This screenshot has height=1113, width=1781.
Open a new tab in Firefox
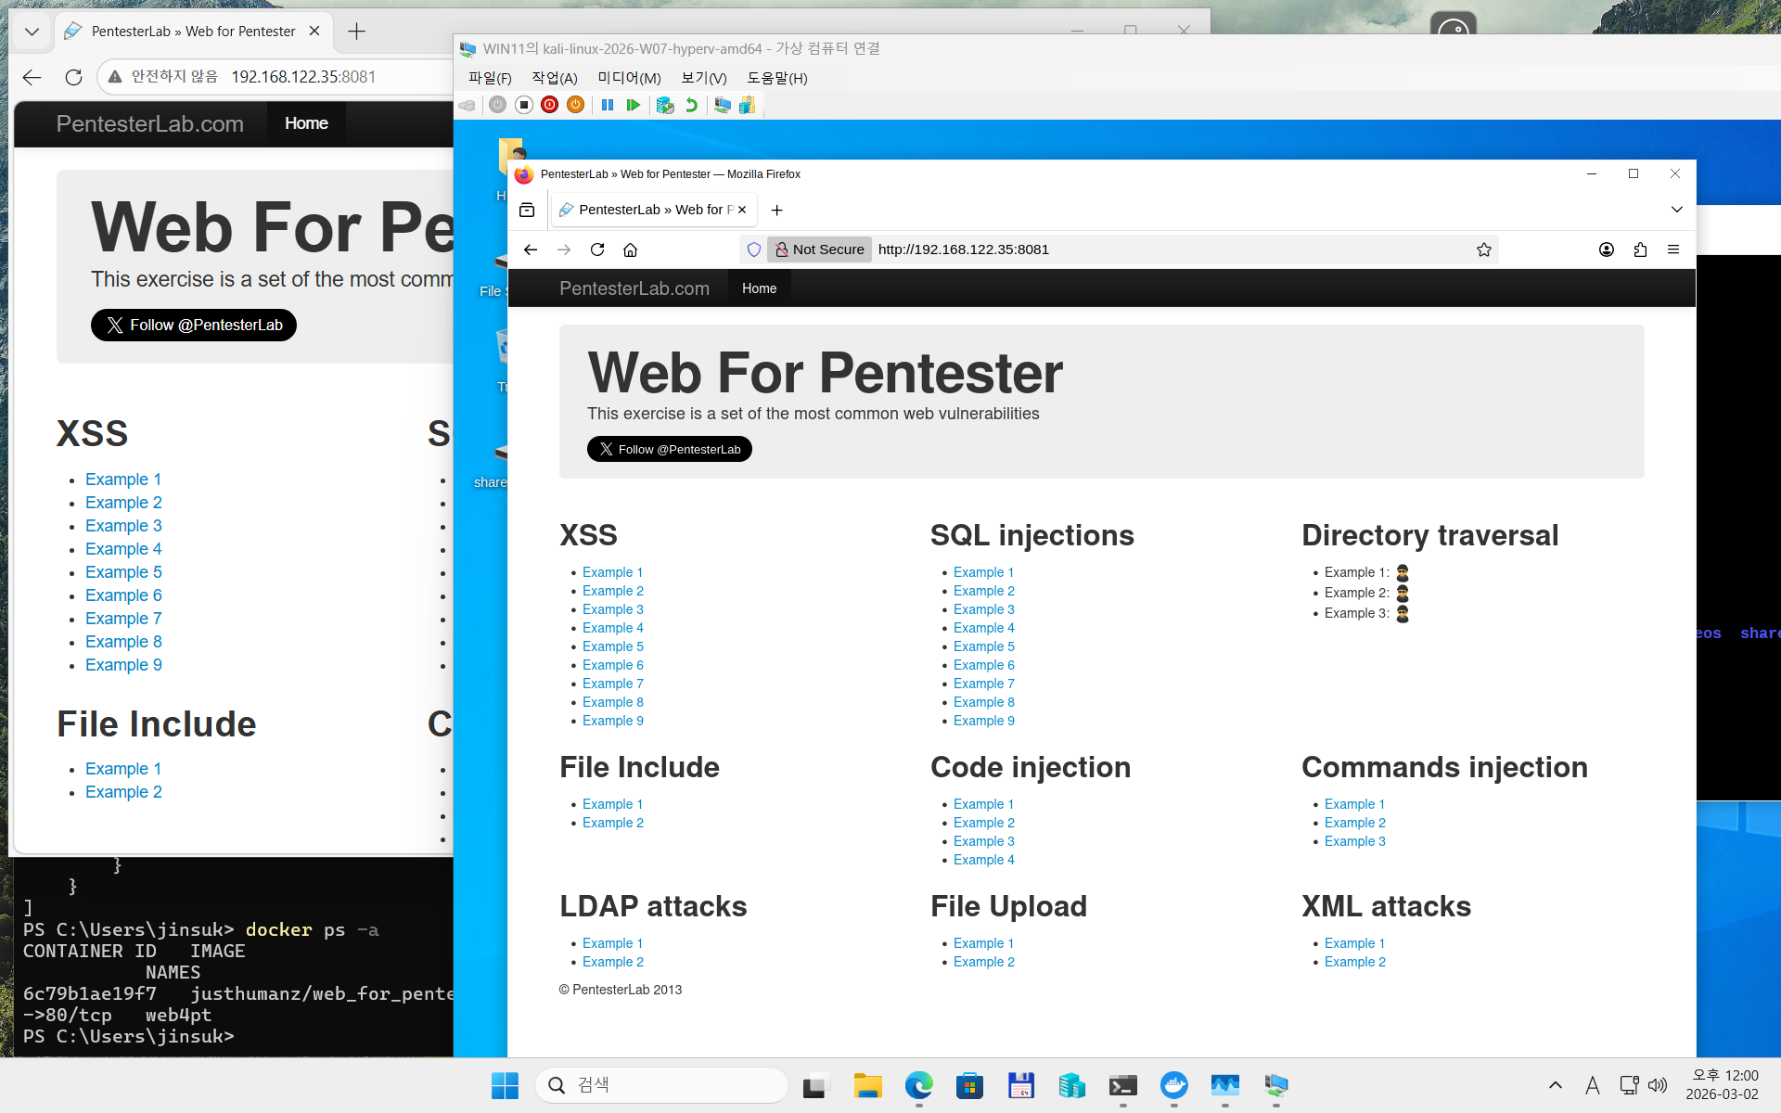777,210
